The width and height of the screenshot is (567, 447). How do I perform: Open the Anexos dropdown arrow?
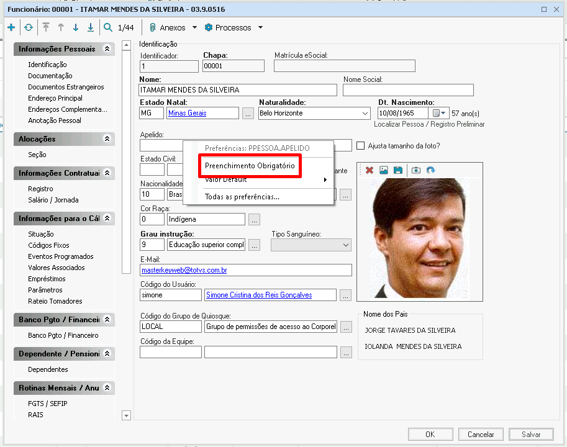tap(194, 27)
